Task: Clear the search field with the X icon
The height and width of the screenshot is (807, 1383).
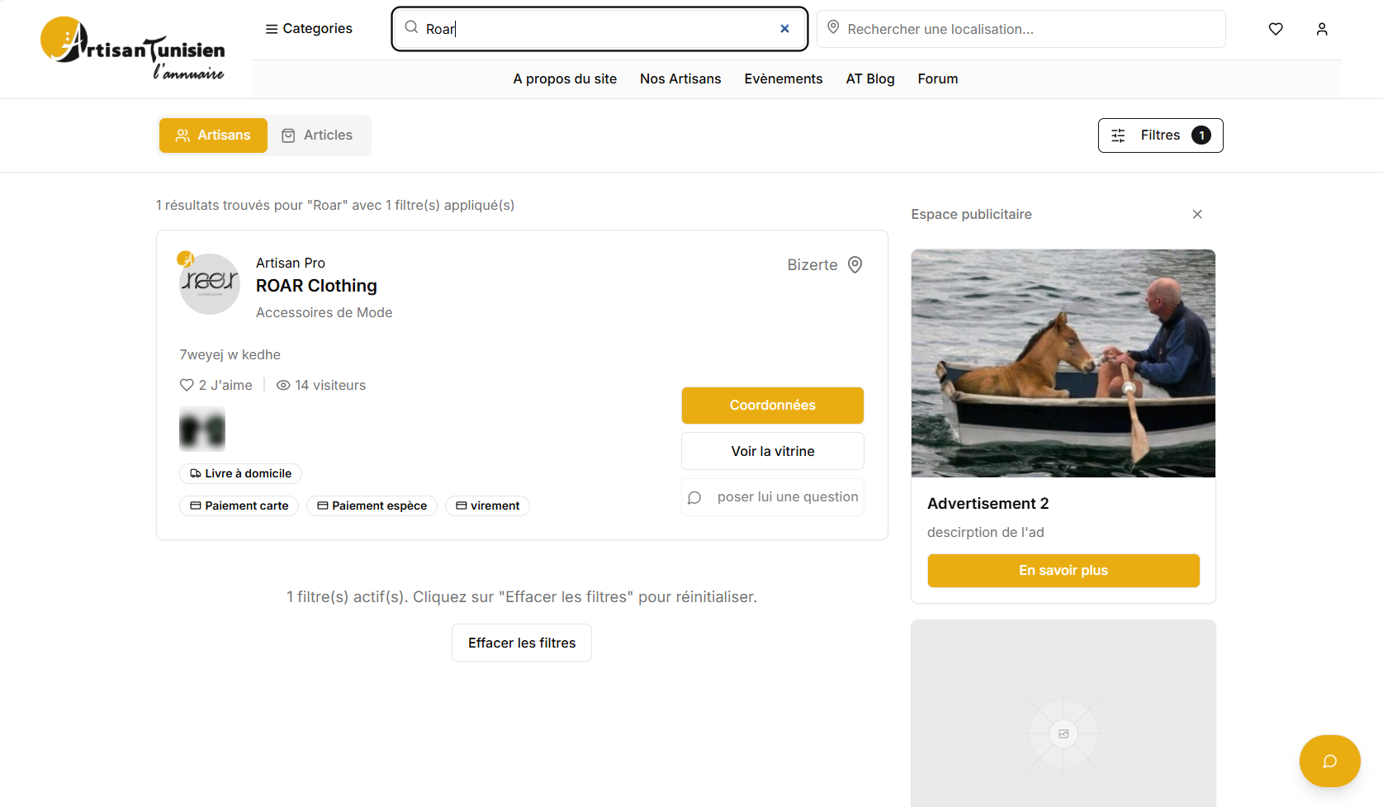Action: (784, 29)
